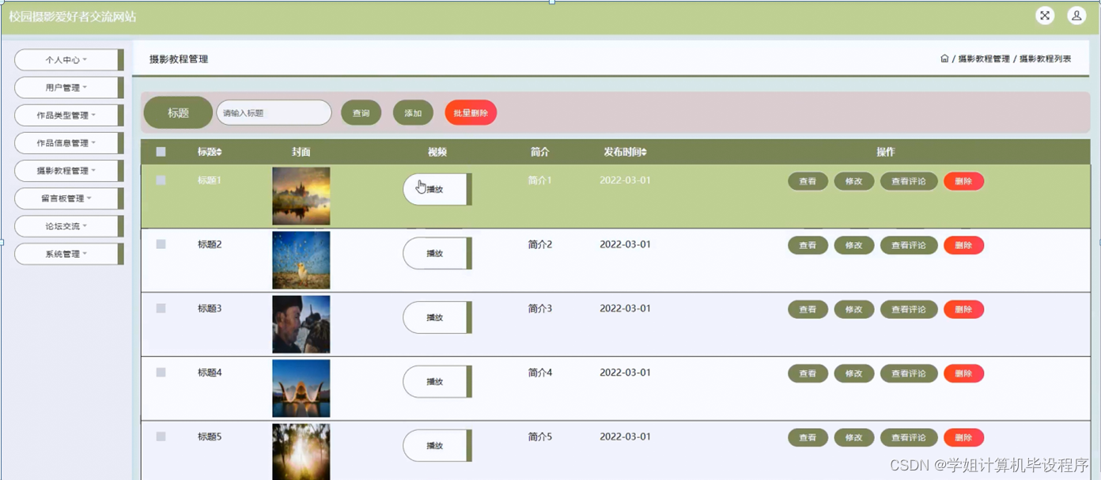This screenshot has height=480, width=1101.
Task: Click 删除 button in 标题1 row
Action: 963,181
